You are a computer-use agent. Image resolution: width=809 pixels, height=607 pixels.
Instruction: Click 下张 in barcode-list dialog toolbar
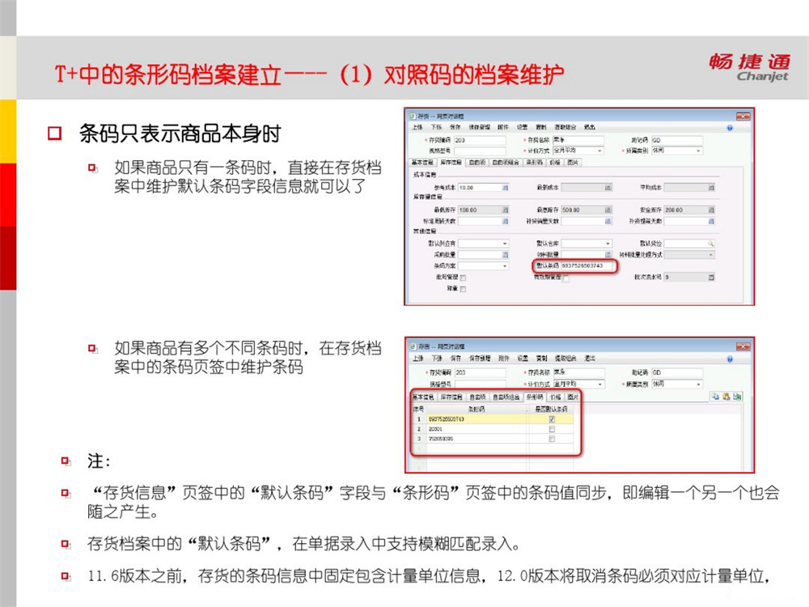click(x=437, y=359)
